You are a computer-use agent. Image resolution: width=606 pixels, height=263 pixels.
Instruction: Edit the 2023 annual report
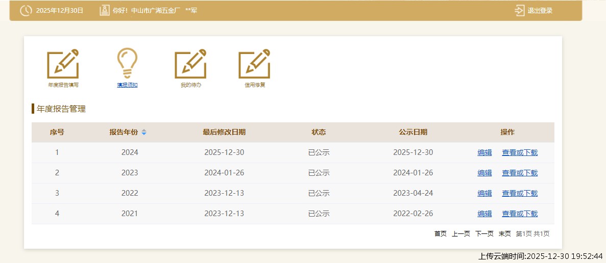[484, 173]
